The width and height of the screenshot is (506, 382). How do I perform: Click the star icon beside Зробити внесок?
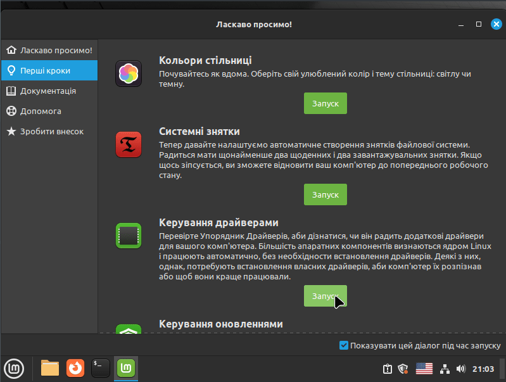pyautogui.click(x=11, y=131)
